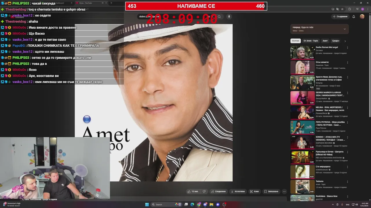Open 'Rostislava Slance Moe' video title
This screenshot has width=371, height=208.
[326, 196]
